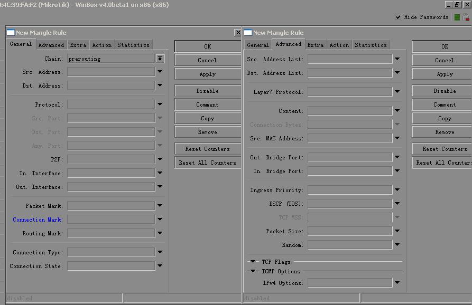Viewport: 472px width, 305px height.
Task: Expand the Src. Address List option
Action: pos(397,59)
